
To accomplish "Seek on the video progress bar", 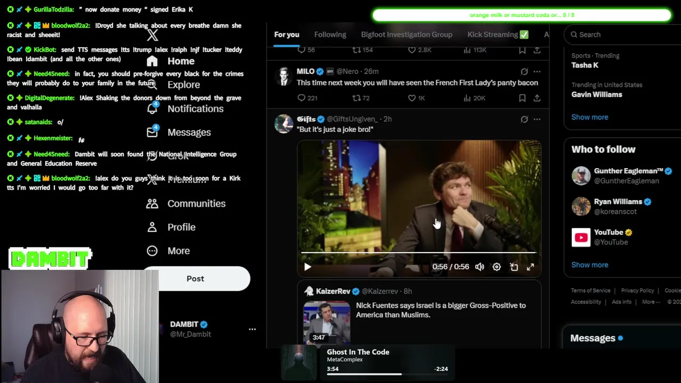I will [419, 253].
